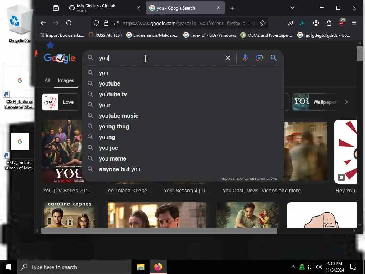Open site permissions icon in address bar
The width and height of the screenshot is (365, 274).
[116, 23]
